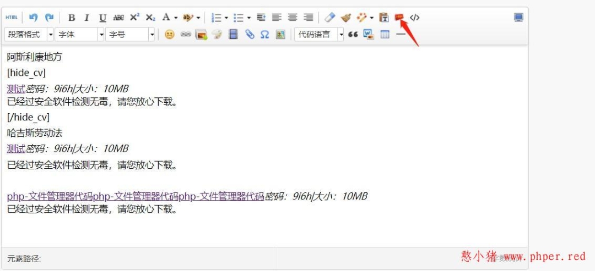Toggle italic formatting
The height and width of the screenshot is (271, 595).
coord(86,18)
